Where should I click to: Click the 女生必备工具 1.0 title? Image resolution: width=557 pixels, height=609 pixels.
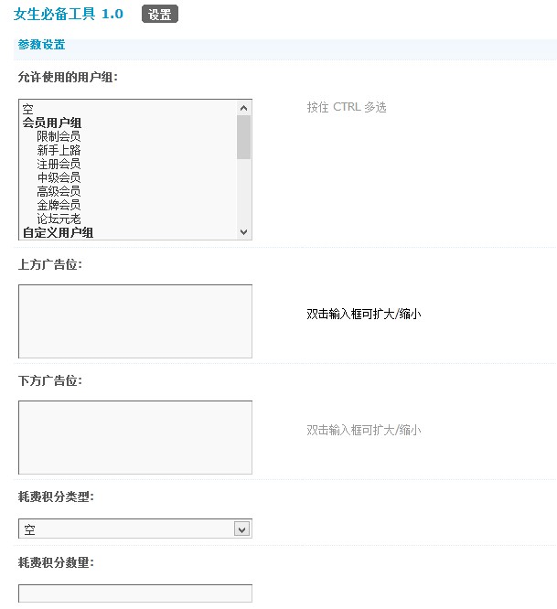tap(68, 14)
